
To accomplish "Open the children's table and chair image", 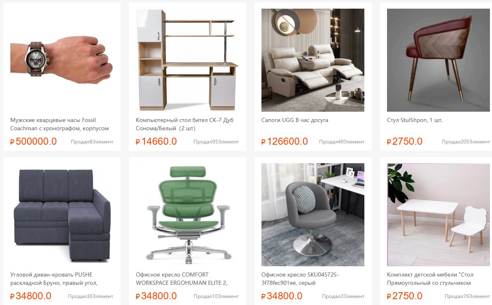I will tap(438, 215).
